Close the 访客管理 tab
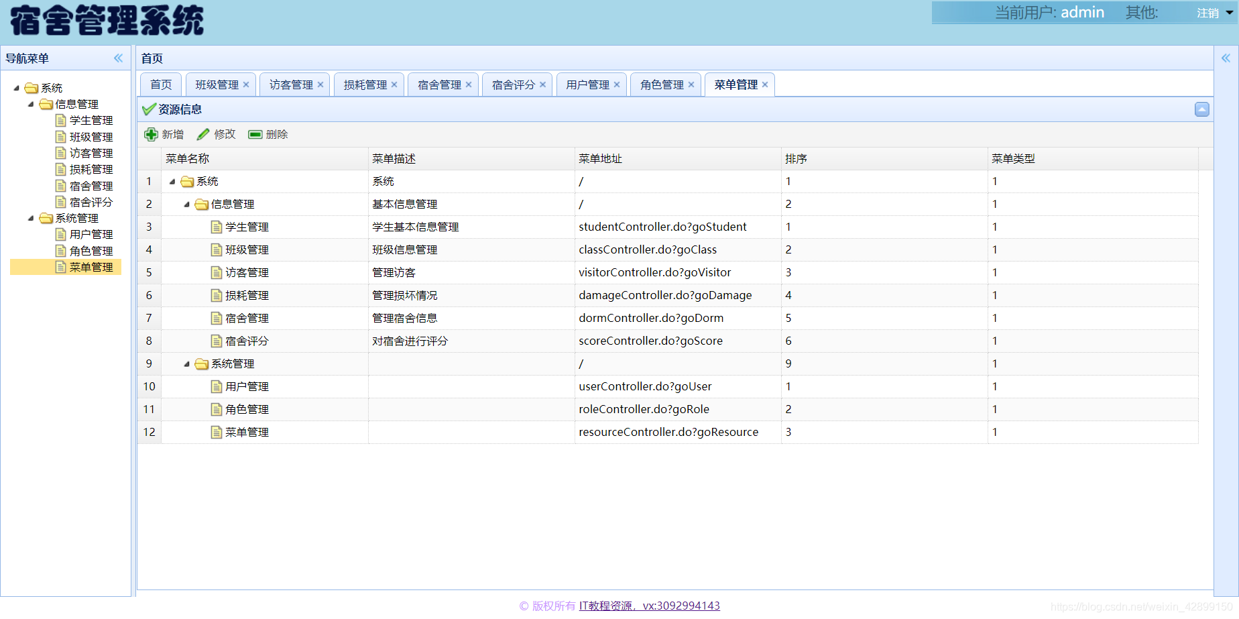 320,85
